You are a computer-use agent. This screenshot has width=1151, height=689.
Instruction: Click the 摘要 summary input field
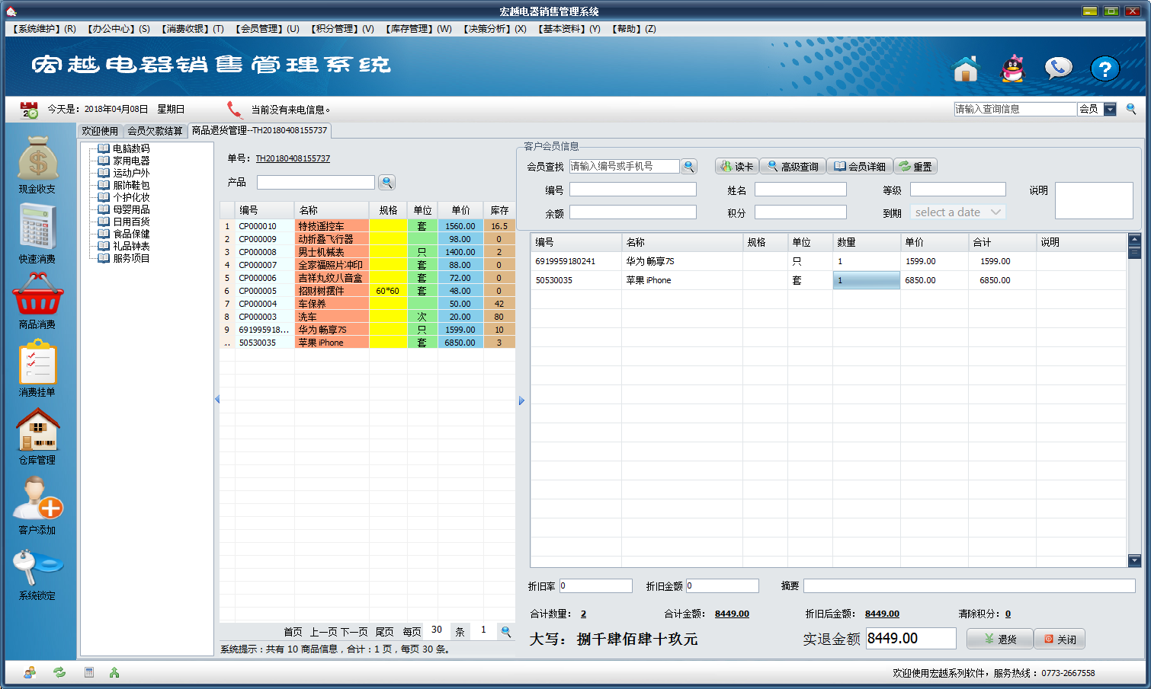click(x=969, y=585)
